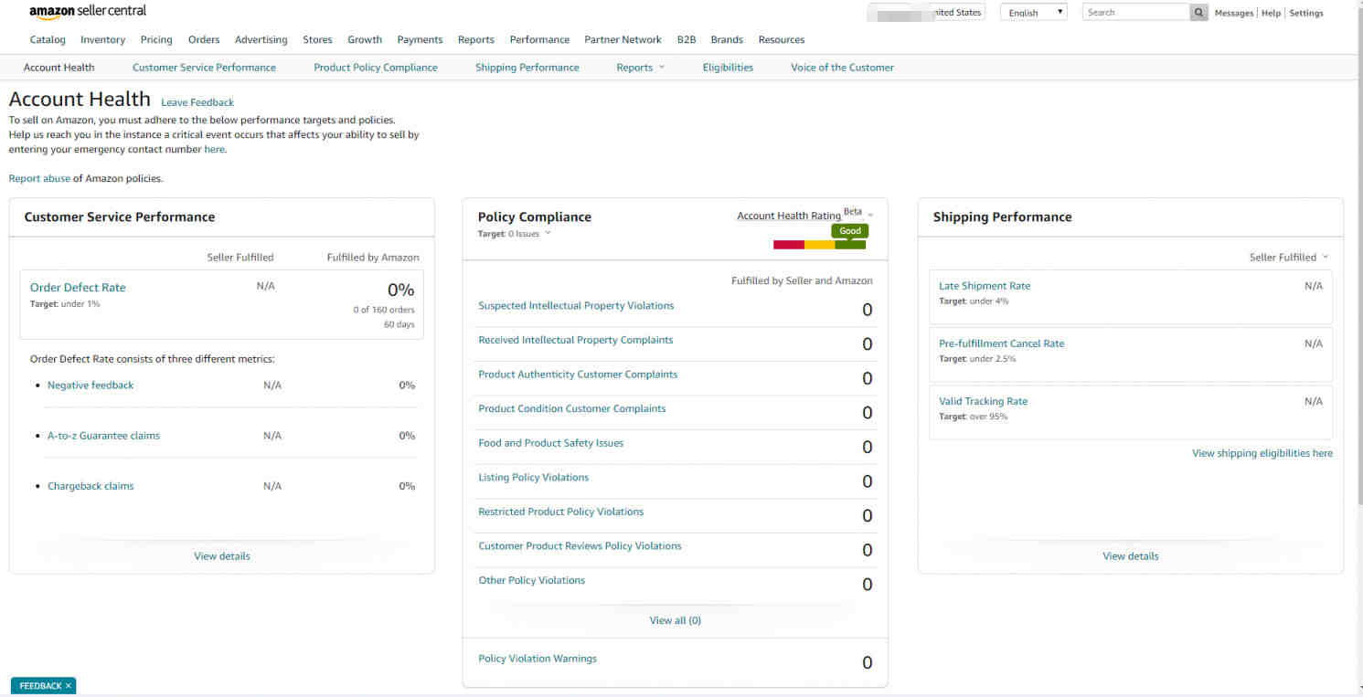The image size is (1363, 697).
Task: Open the Performance menu
Action: [x=539, y=40]
